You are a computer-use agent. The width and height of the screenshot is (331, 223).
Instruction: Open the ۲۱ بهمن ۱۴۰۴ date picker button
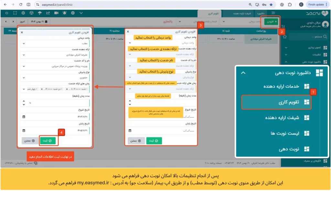(x=39, y=22)
